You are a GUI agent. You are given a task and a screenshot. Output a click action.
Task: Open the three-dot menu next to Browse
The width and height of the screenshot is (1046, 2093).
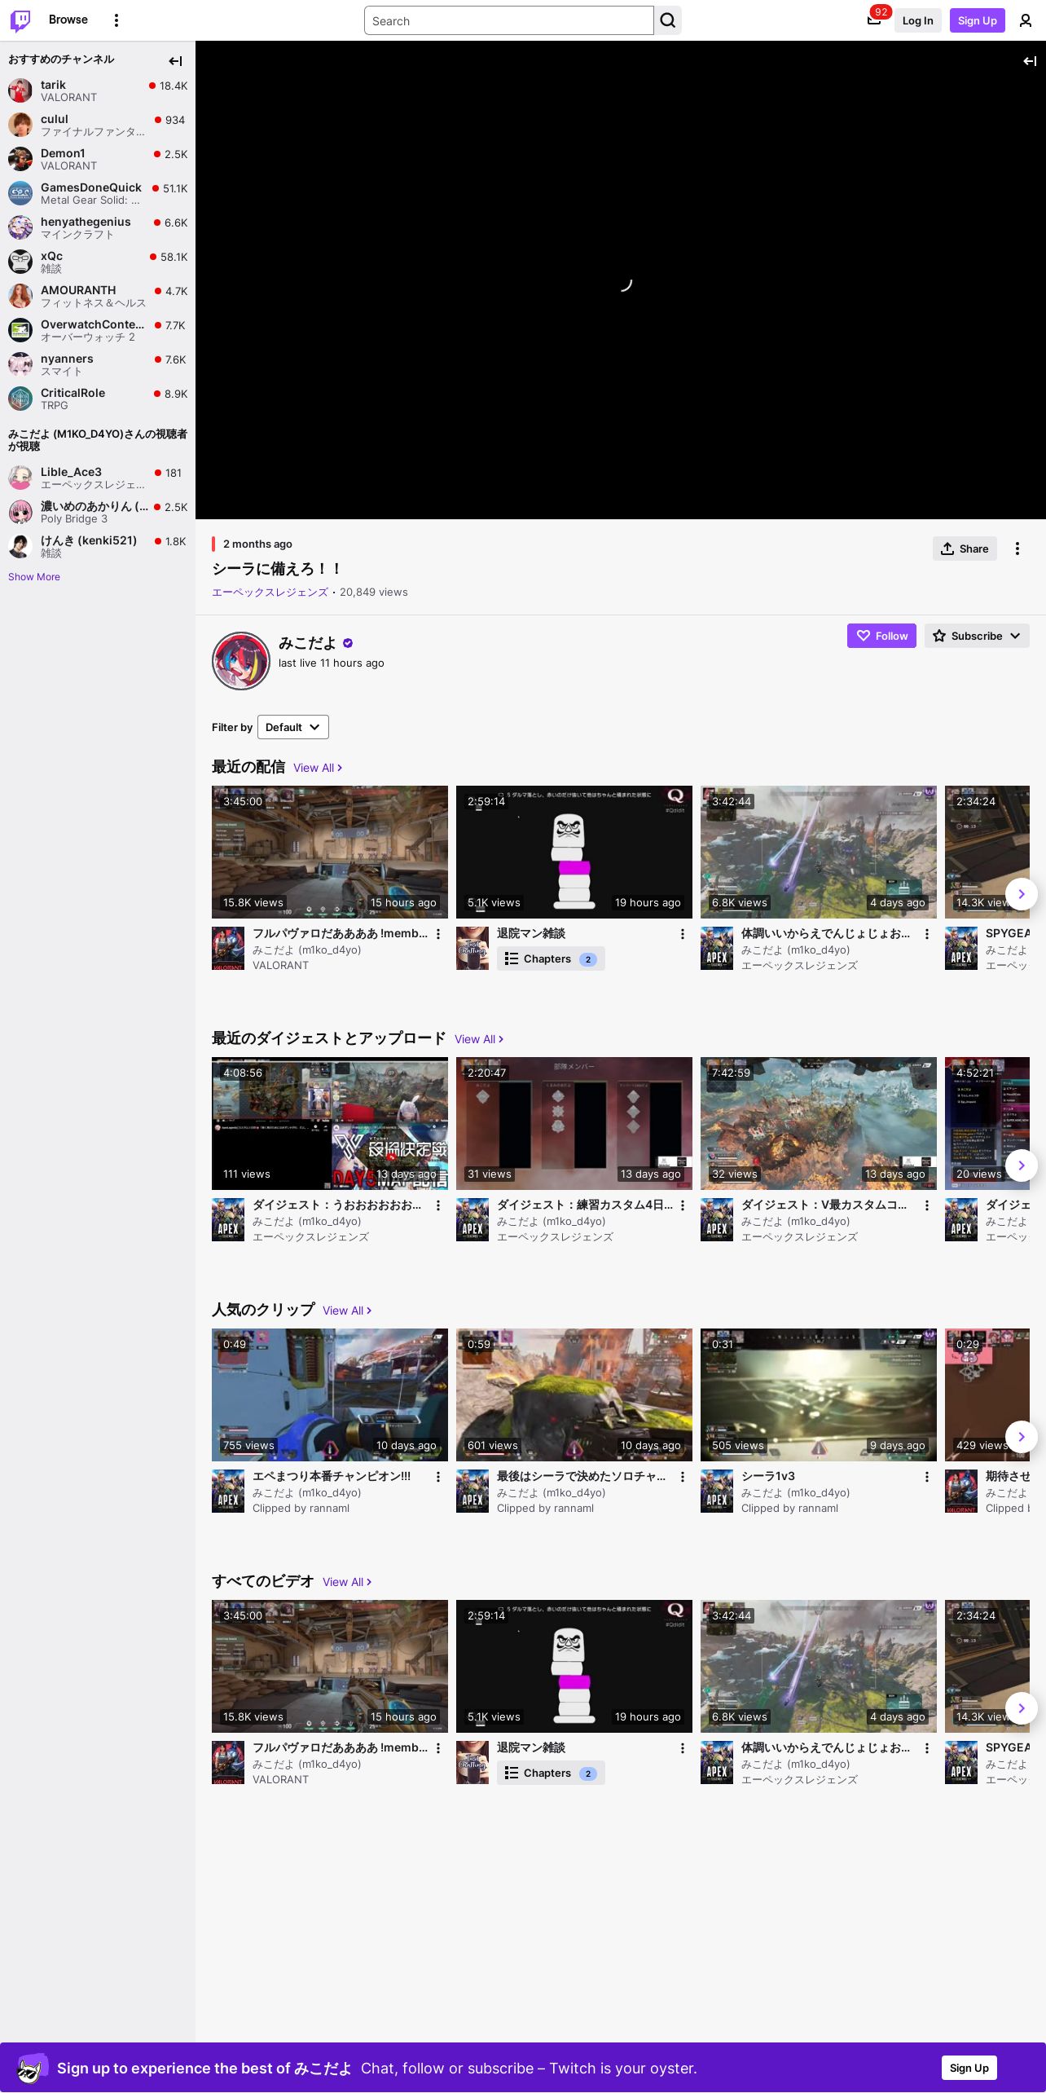tap(116, 20)
